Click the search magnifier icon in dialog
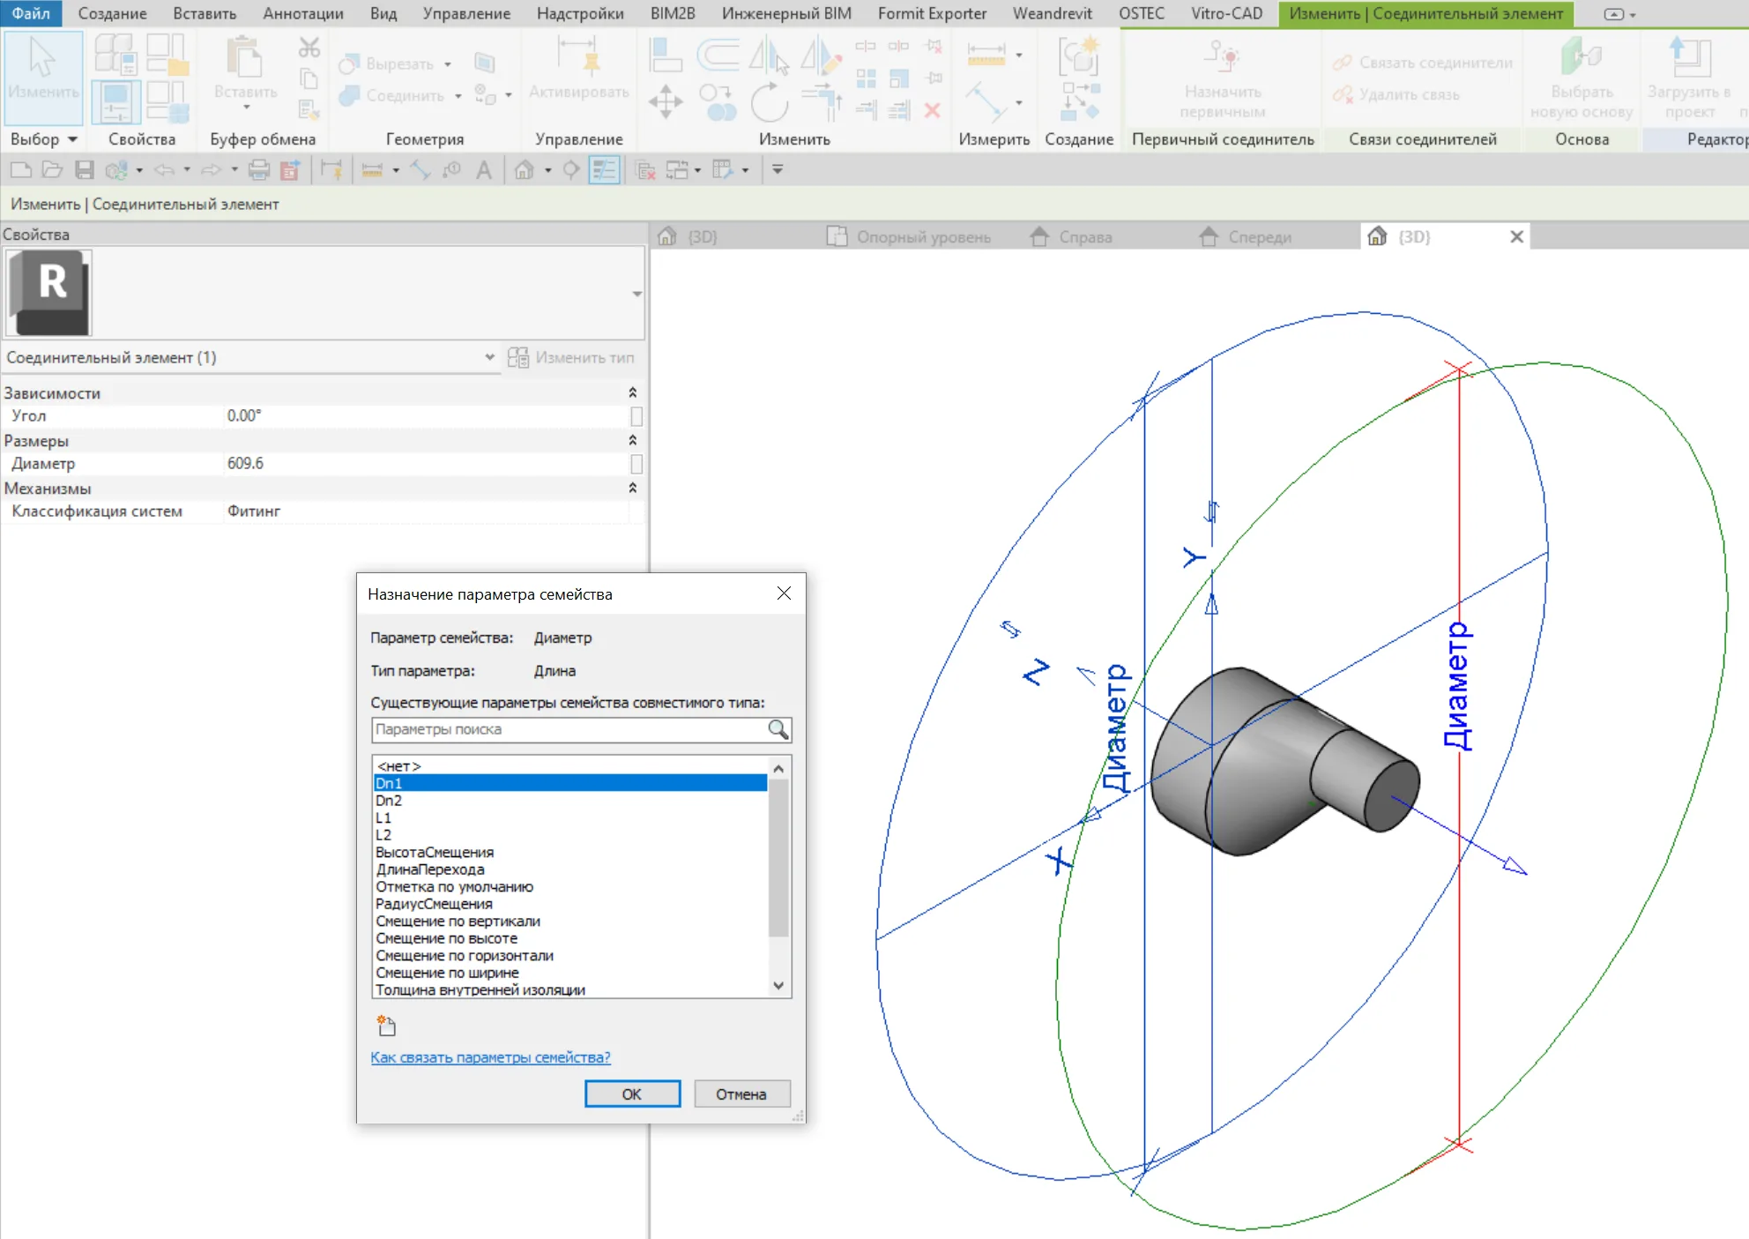The image size is (1749, 1239). pyautogui.click(x=778, y=729)
